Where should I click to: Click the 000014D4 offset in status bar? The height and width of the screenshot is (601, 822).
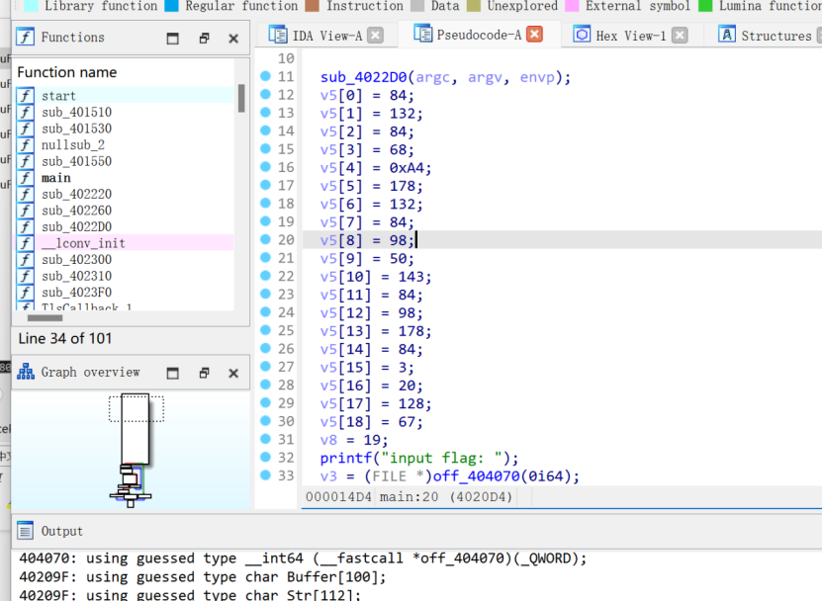tap(338, 497)
